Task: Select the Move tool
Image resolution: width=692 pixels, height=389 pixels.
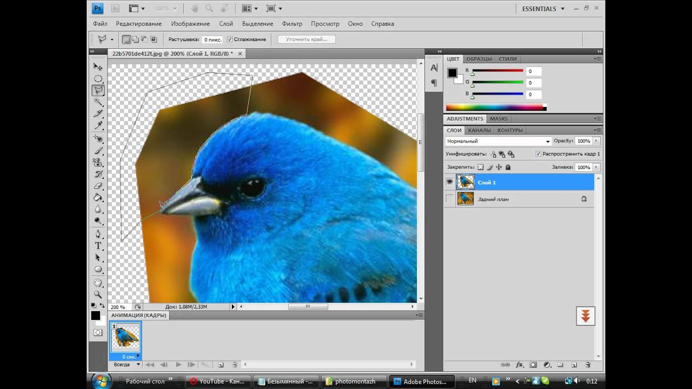Action: (98, 67)
